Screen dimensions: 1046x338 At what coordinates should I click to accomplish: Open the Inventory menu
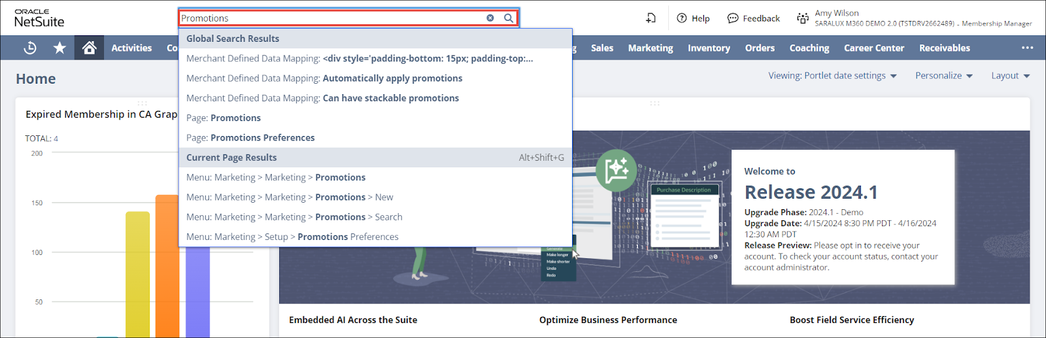tap(709, 48)
